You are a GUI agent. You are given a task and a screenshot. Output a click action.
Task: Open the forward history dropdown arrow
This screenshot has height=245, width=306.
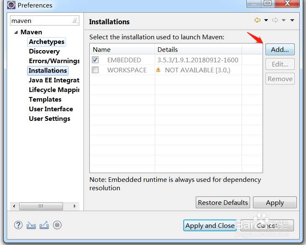[x=283, y=20]
